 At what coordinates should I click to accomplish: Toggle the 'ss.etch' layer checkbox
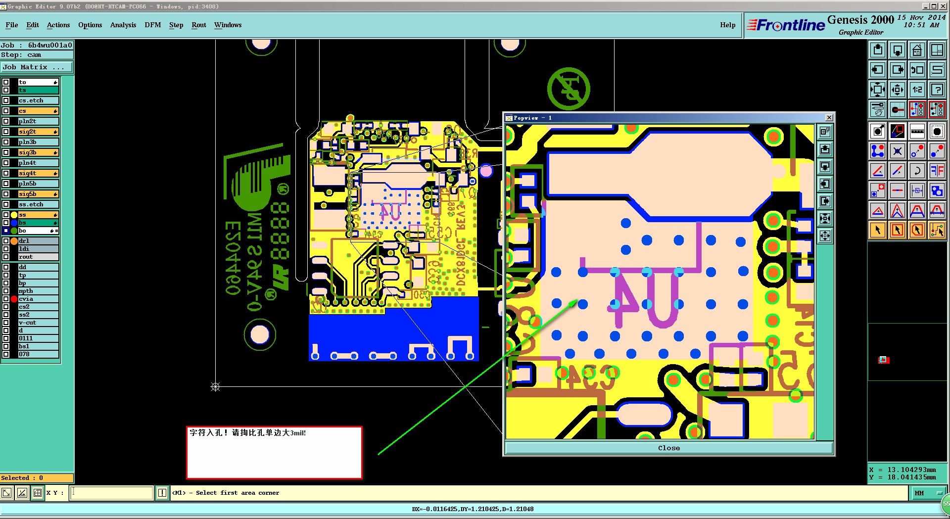6,204
